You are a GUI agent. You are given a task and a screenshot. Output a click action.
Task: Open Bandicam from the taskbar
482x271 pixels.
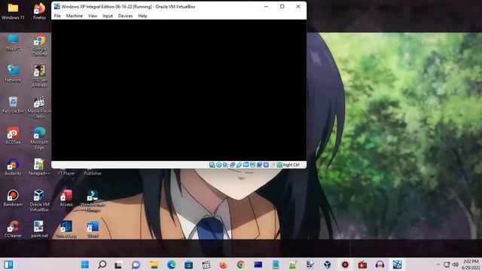(345, 264)
